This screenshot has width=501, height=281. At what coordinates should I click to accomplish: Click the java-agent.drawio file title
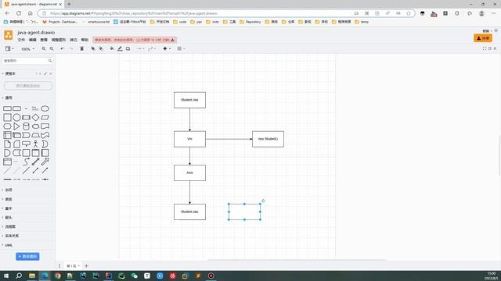(36, 33)
